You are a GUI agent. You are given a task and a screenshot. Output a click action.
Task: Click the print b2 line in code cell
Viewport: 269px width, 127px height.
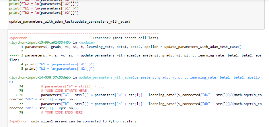[44, 13]
